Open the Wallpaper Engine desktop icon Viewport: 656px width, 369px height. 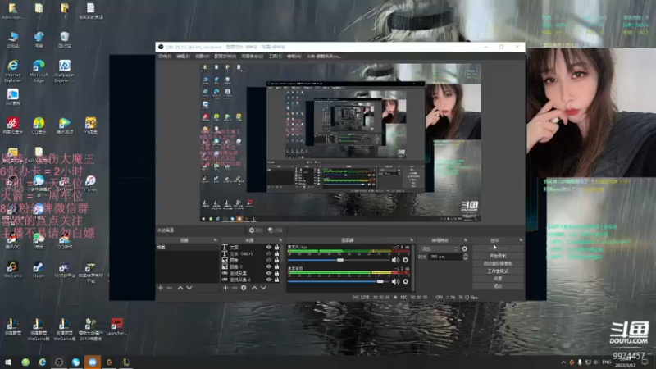[65, 71]
